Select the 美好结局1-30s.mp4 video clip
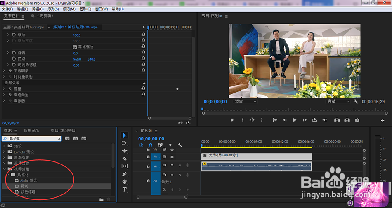The height and width of the screenshot is (208, 392). pos(256,157)
